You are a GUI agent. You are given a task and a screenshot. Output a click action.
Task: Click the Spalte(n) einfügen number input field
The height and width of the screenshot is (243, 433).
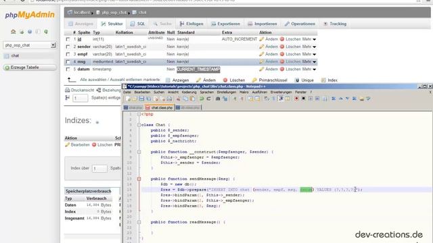(x=80, y=98)
